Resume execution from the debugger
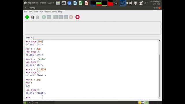The height and width of the screenshot is (104, 185). (71, 17)
